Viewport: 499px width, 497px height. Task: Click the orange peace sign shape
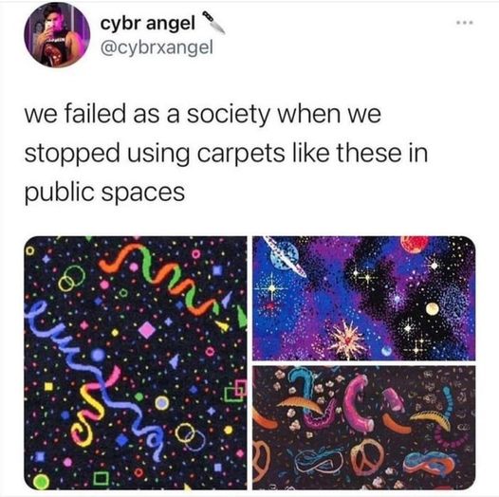coord(366,456)
